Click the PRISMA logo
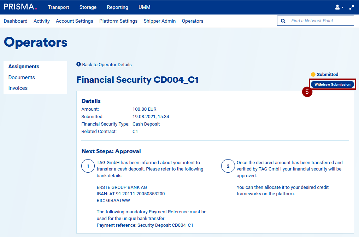The image size is (359, 237). pyautogui.click(x=20, y=7)
